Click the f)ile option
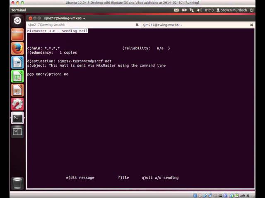 [123, 178]
